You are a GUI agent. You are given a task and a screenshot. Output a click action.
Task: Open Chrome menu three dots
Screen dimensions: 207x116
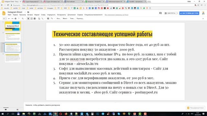click(x=205, y=5)
